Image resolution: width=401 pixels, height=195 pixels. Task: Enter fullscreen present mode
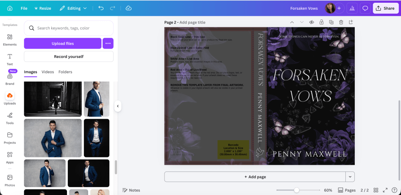point(385,190)
